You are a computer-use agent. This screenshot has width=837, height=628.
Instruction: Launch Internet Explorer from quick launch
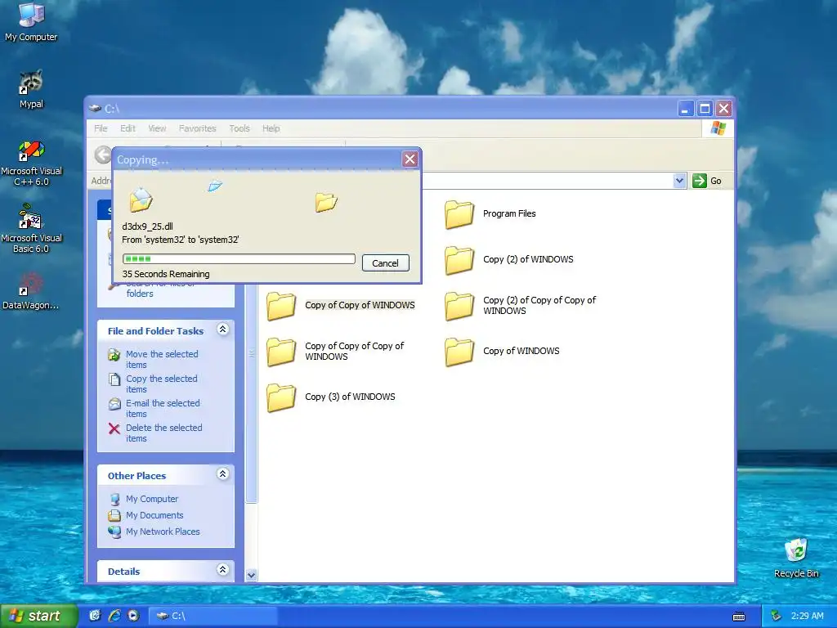(114, 616)
